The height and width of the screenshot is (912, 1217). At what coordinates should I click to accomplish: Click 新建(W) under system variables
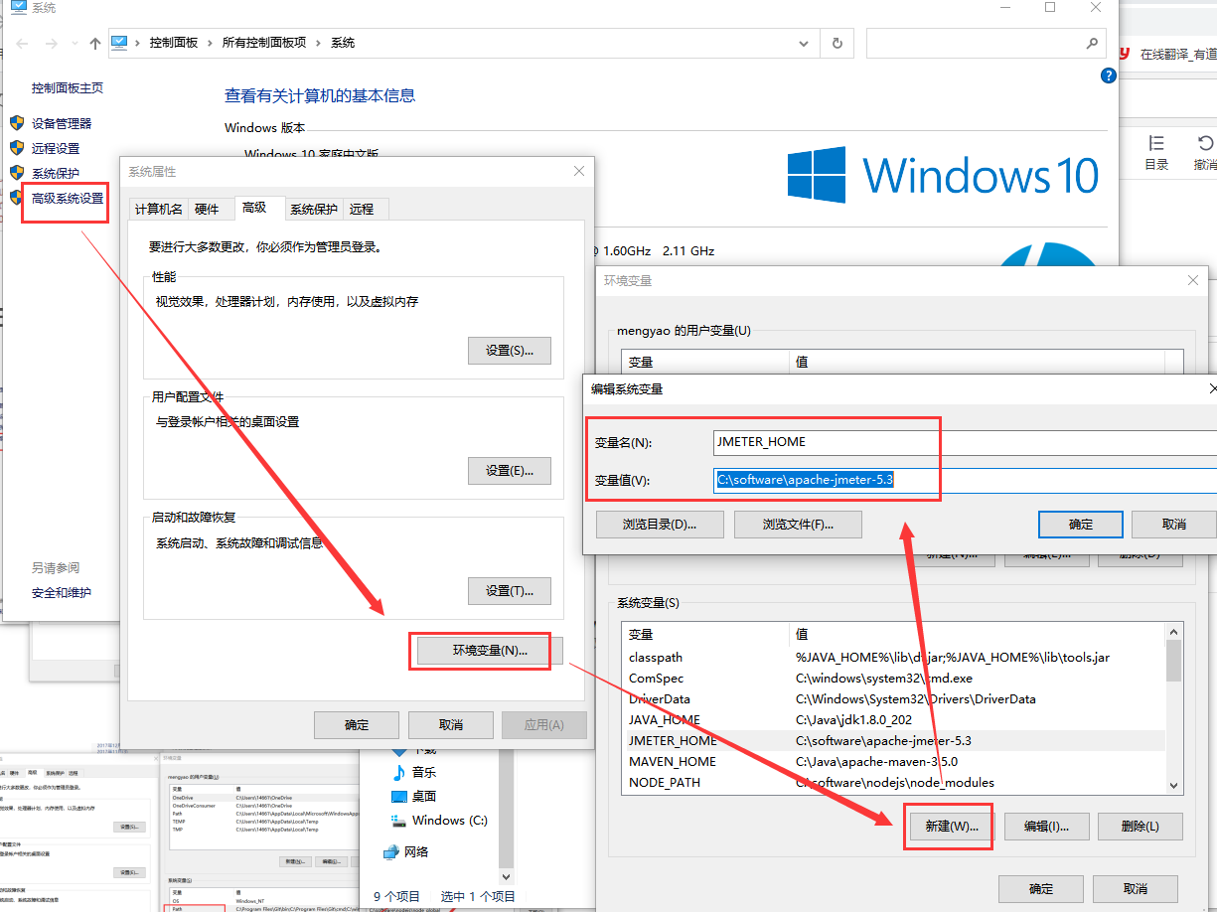point(952,827)
